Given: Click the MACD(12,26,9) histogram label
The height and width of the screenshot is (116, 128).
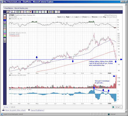Looking at the screenshot, I should point(20,89).
